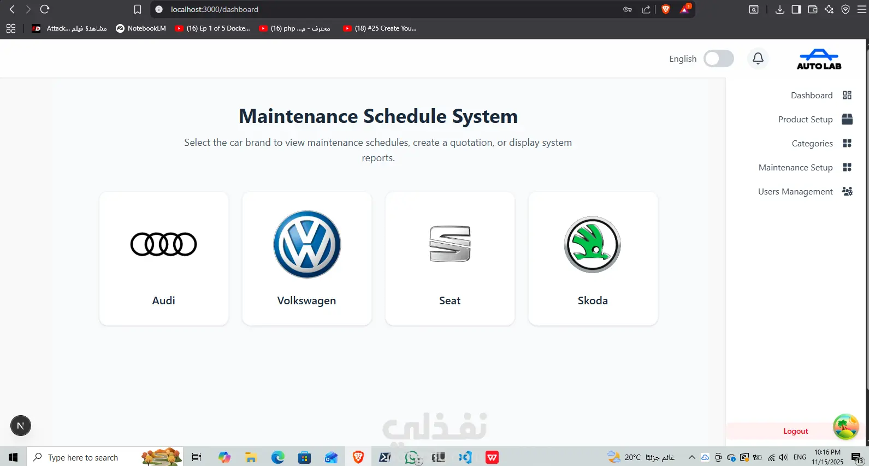Screen dimensions: 869x466
Task: Open the saved passwords key icon
Action: point(628,9)
